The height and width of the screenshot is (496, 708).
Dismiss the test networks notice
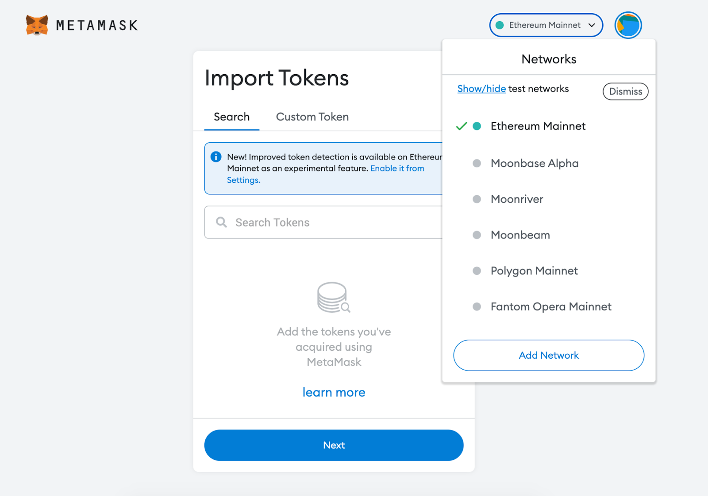pyautogui.click(x=626, y=91)
